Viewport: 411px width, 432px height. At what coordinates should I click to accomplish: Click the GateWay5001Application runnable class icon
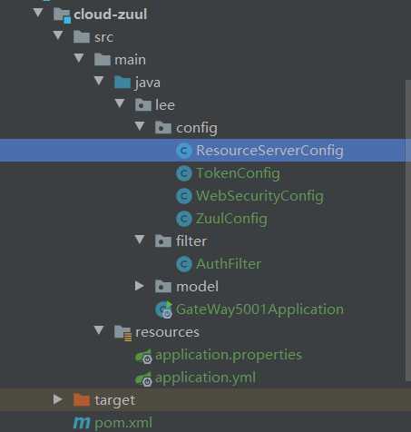point(163,309)
